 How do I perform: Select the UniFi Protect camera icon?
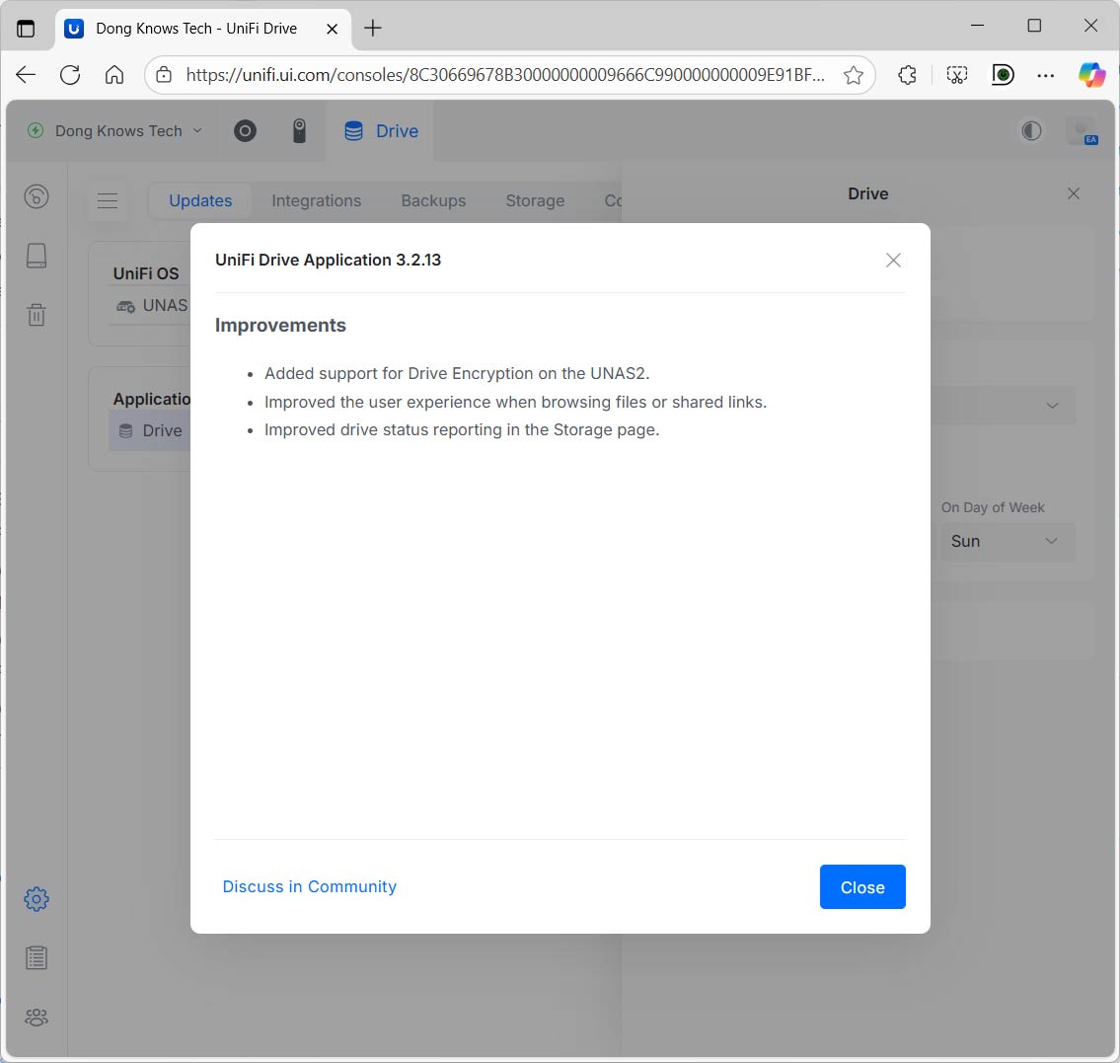299,131
